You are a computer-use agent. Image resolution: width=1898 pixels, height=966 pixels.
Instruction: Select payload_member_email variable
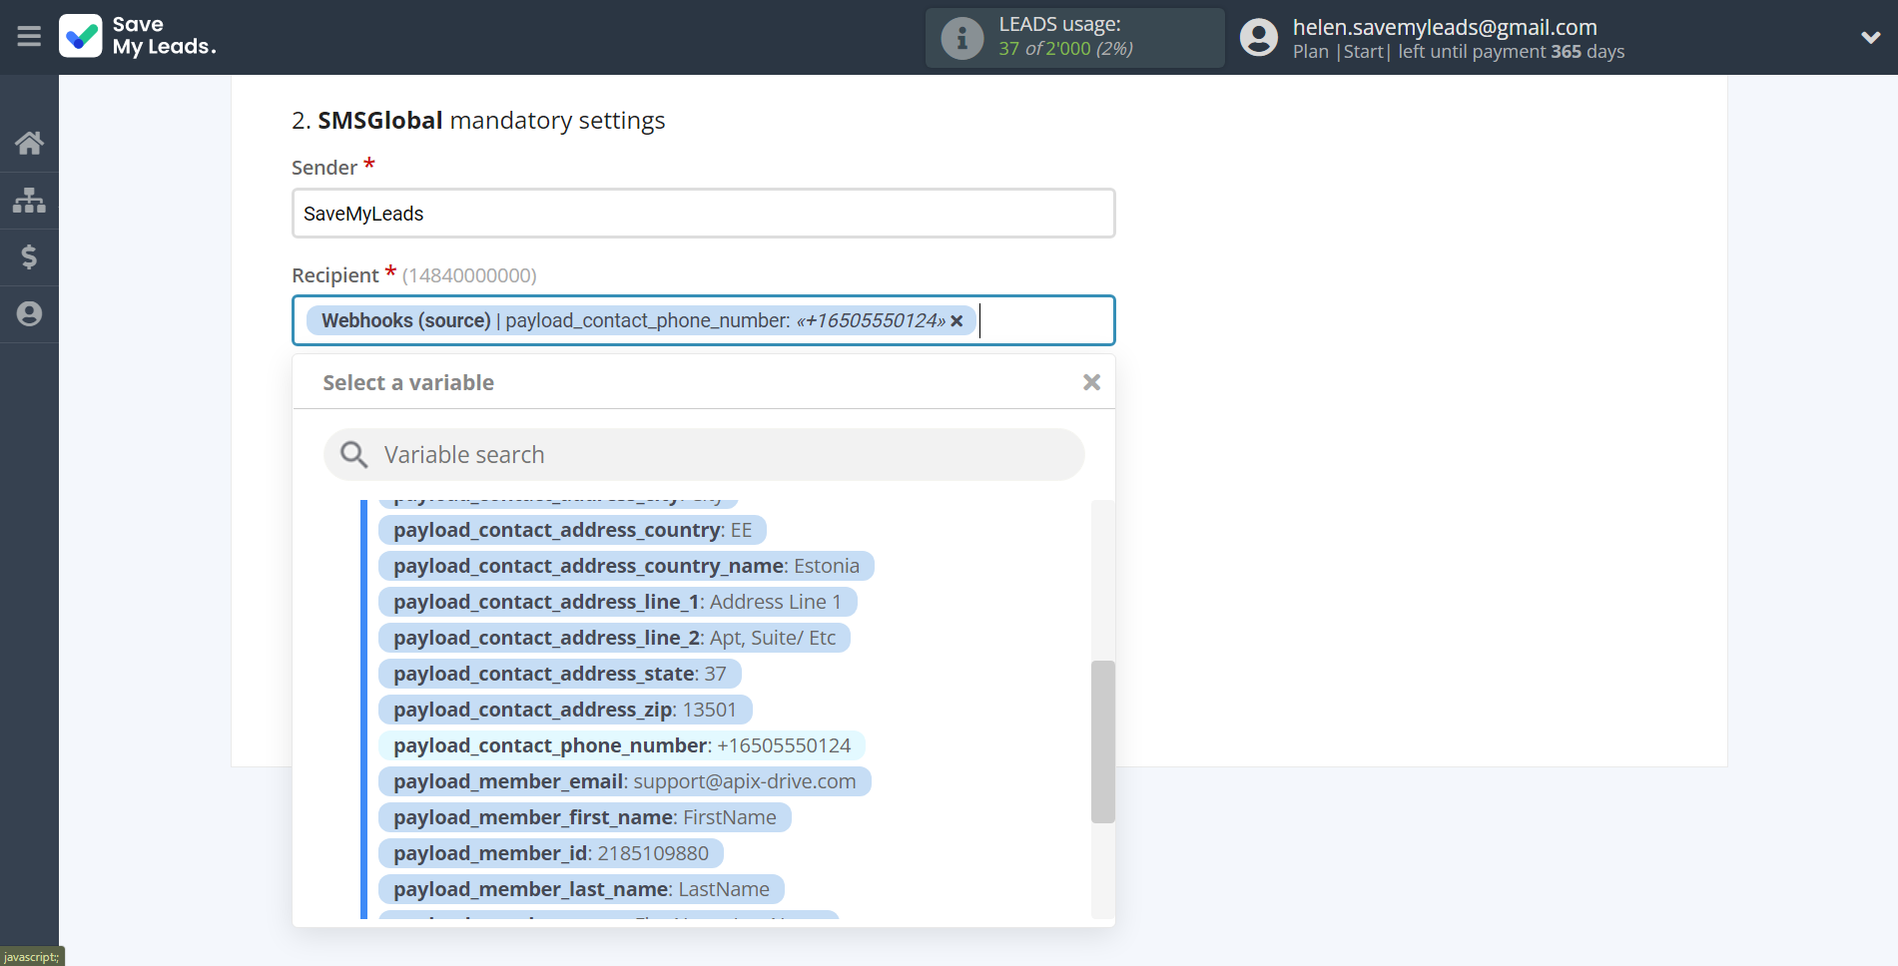[624, 781]
